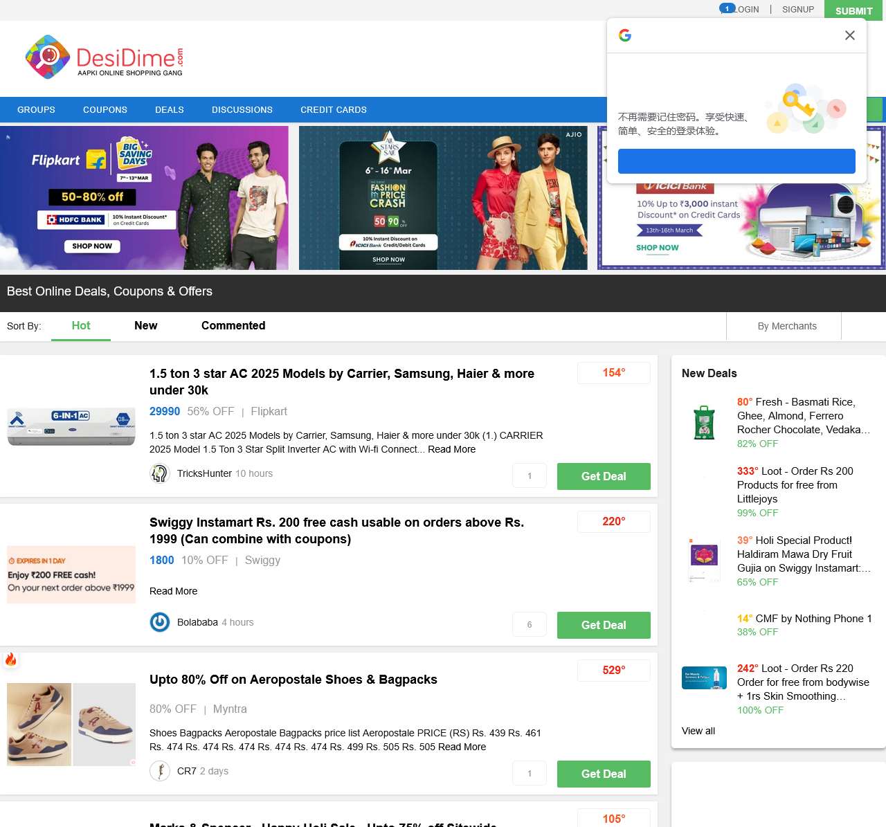886x827 pixels.
Task: Click the comment count on the AC deal
Action: [530, 476]
